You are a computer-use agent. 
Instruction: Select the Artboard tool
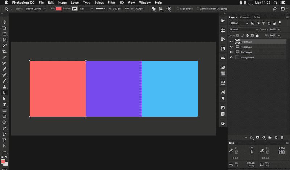(x=4, y=28)
